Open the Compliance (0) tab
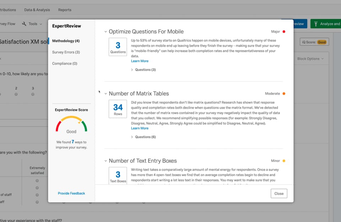Viewport: 341px width, 222px height. coord(64,64)
